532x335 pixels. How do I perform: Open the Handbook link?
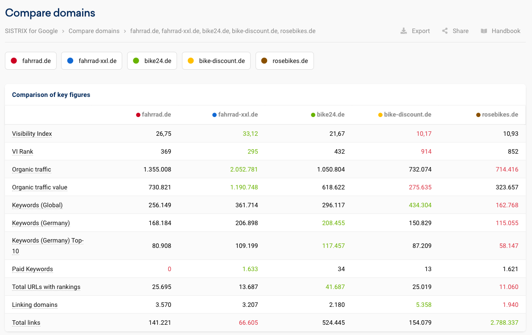pyautogui.click(x=500, y=31)
